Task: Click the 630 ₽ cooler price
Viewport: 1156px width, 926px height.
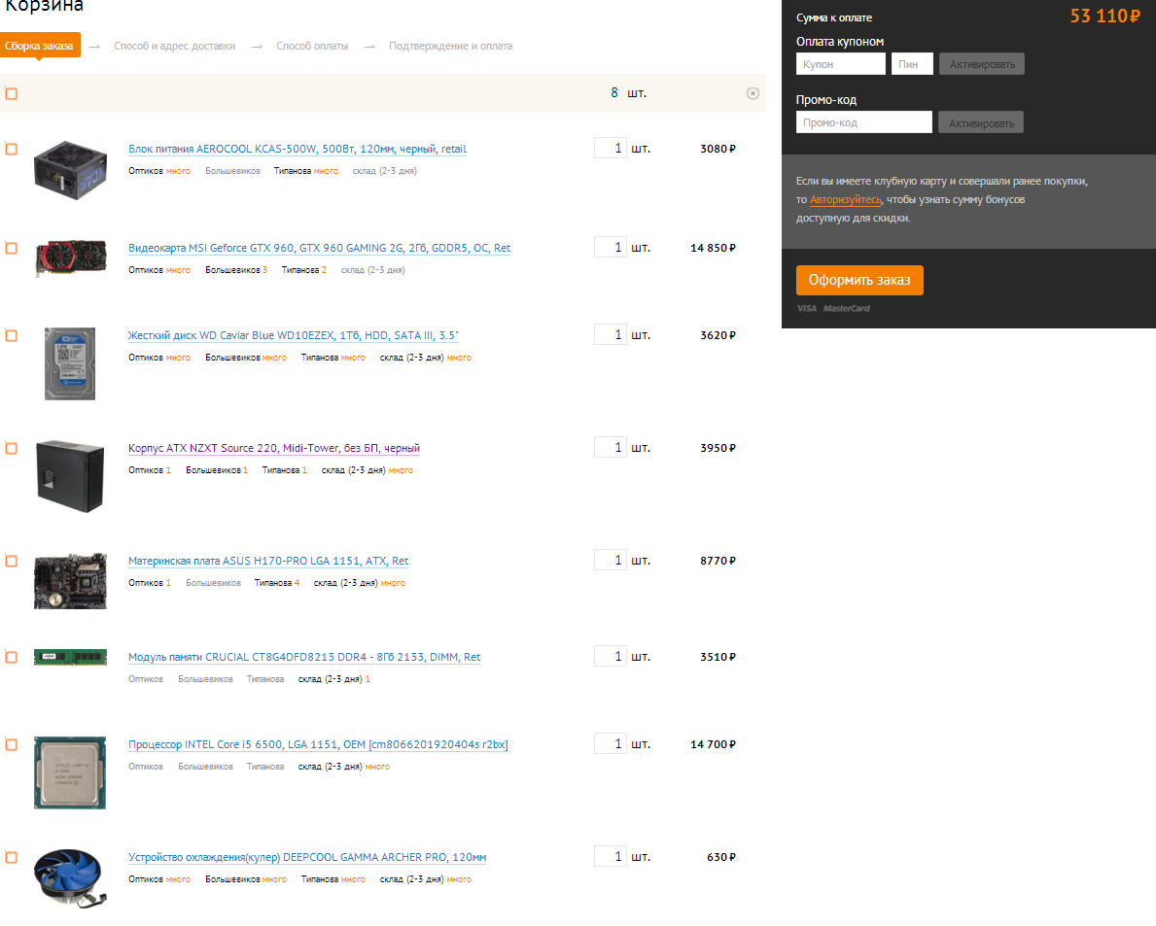Action: 721,857
